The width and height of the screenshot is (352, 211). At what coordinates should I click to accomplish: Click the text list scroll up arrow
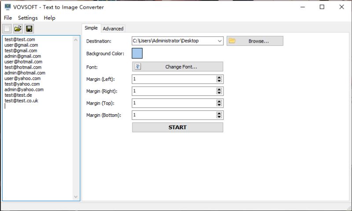coord(76,40)
